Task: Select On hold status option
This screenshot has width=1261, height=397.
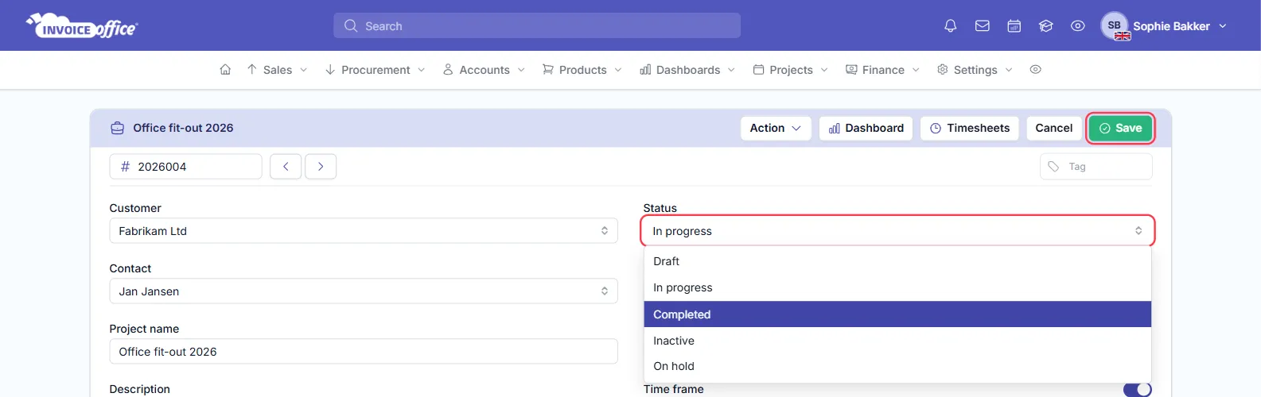Action: 897,366
